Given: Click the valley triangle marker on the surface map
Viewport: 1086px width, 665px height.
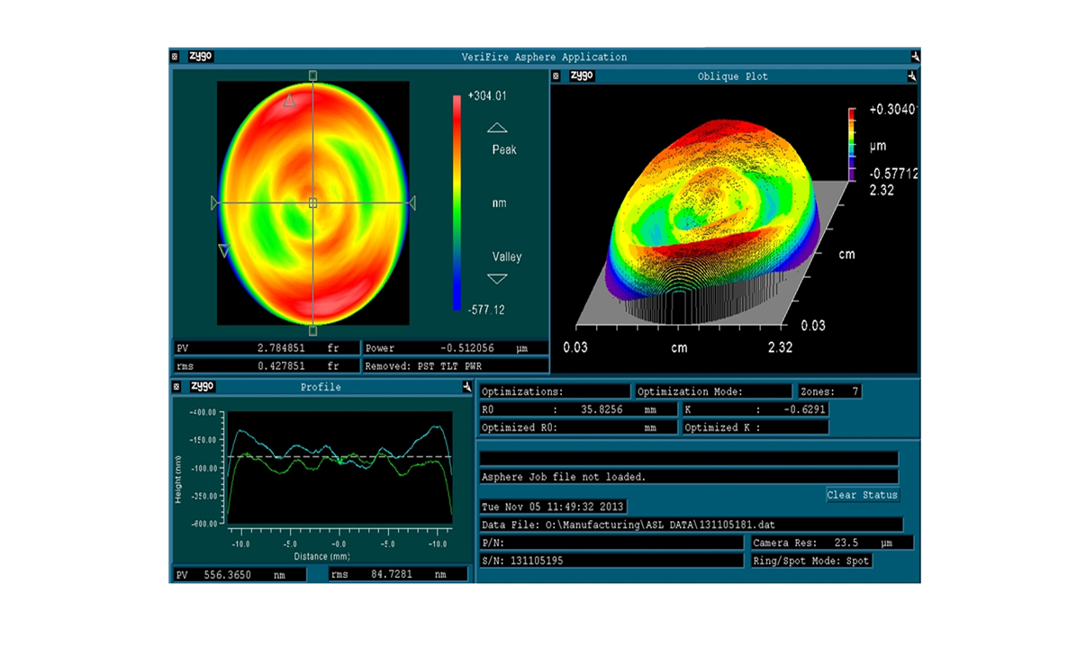Looking at the screenshot, I should click(224, 251).
